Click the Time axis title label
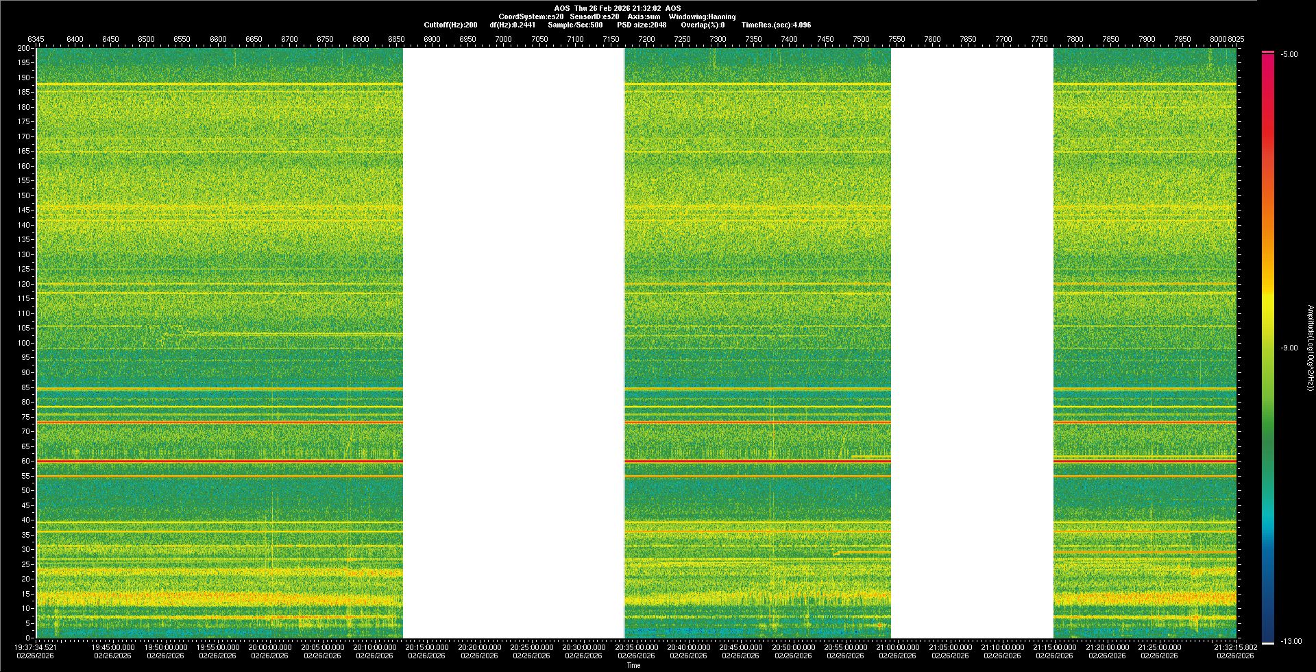 click(x=633, y=665)
